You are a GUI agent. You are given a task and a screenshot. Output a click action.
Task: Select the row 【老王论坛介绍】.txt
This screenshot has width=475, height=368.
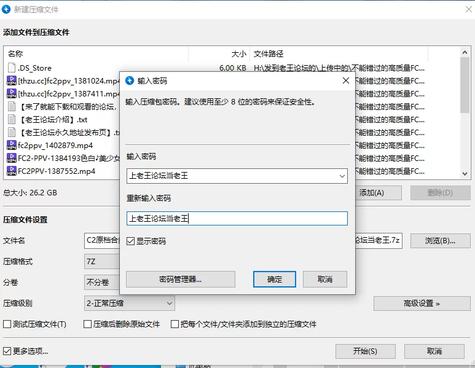point(53,119)
